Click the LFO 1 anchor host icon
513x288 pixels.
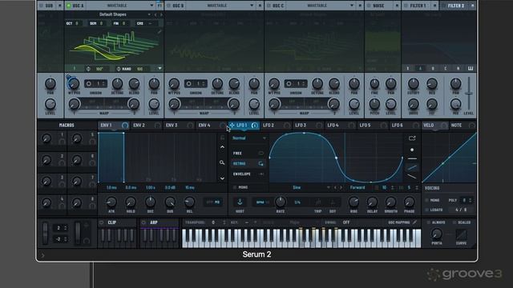coord(240,202)
